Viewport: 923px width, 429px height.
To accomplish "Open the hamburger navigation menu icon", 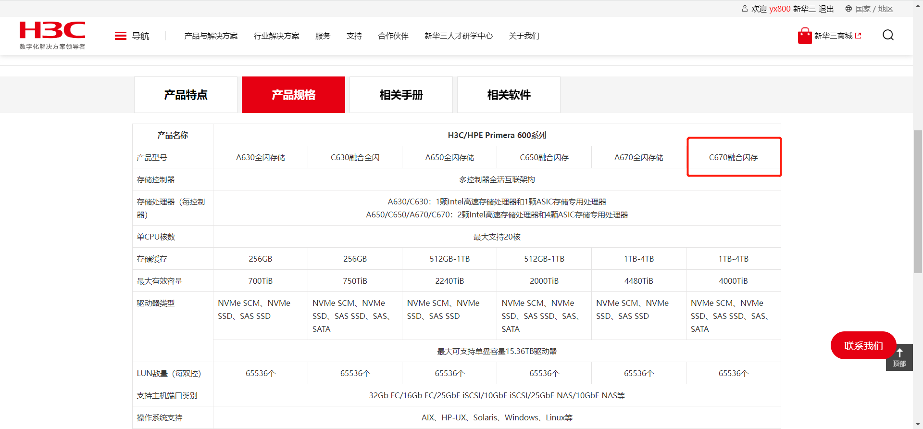I will click(121, 36).
